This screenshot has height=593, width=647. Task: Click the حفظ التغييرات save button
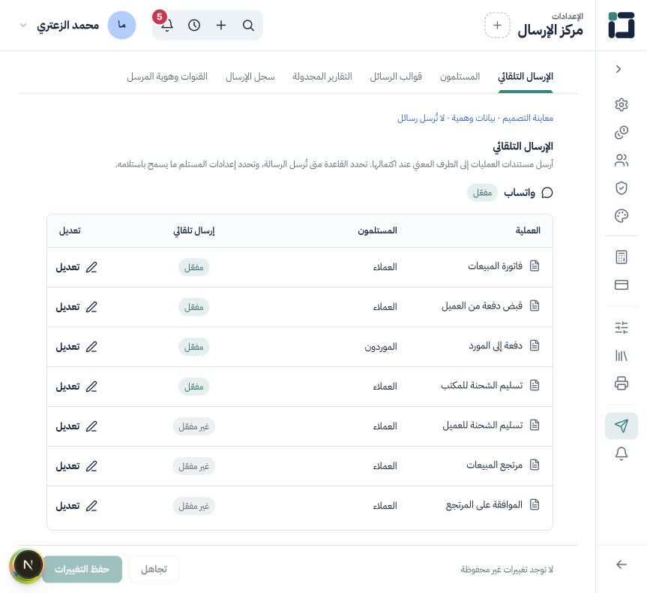pyautogui.click(x=82, y=570)
